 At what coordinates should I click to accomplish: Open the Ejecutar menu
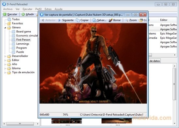[x=27, y=9]
